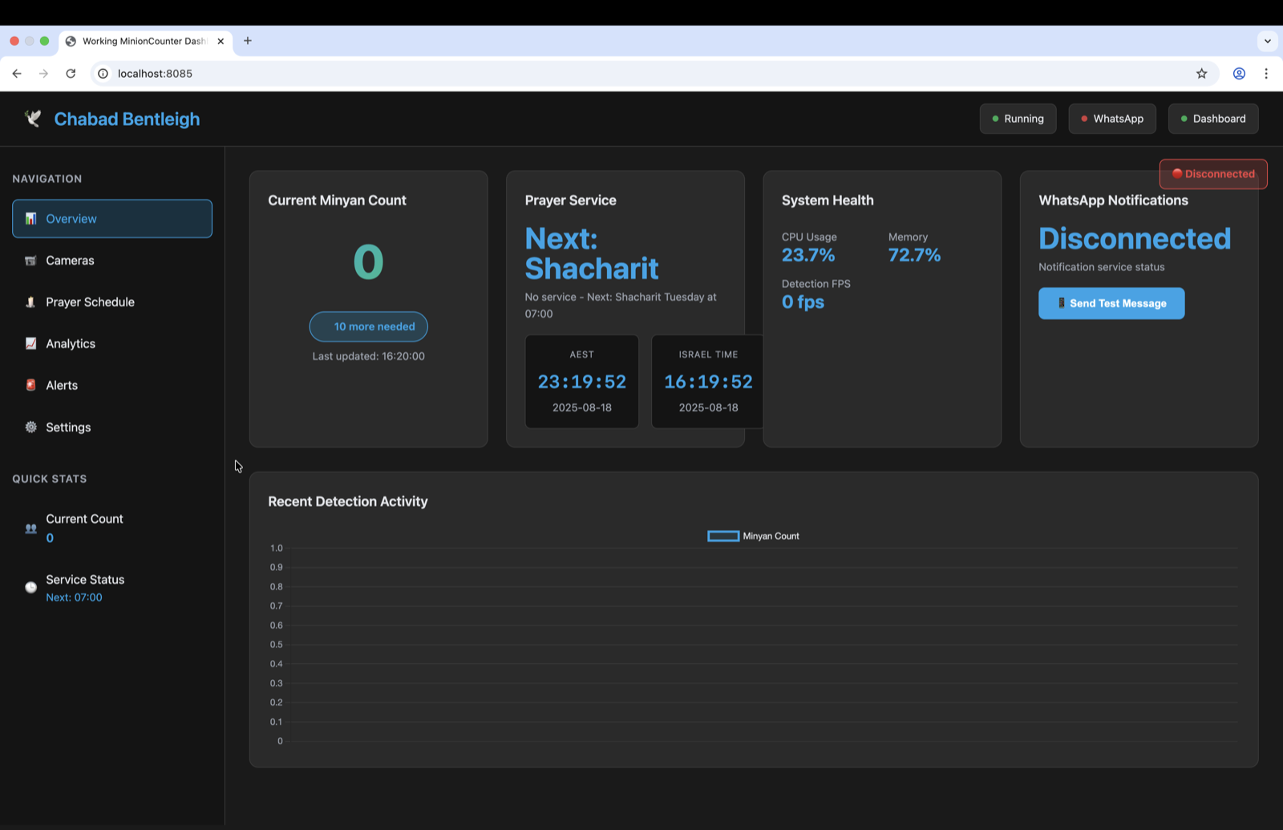Click the dove logo icon beside Chabad Bentleigh
The image size is (1283, 830).
[x=33, y=119]
